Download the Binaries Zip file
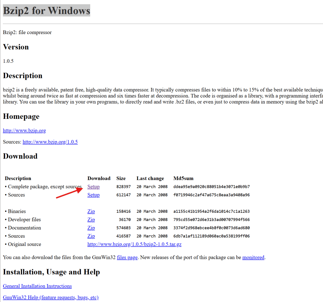 (91, 211)
